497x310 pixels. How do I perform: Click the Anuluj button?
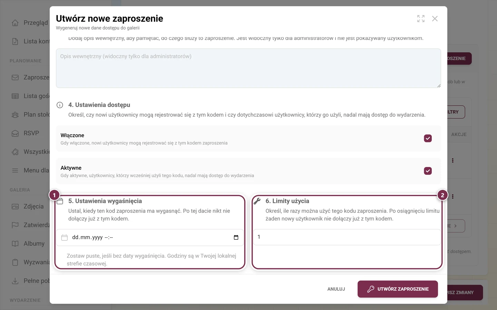[336, 289]
